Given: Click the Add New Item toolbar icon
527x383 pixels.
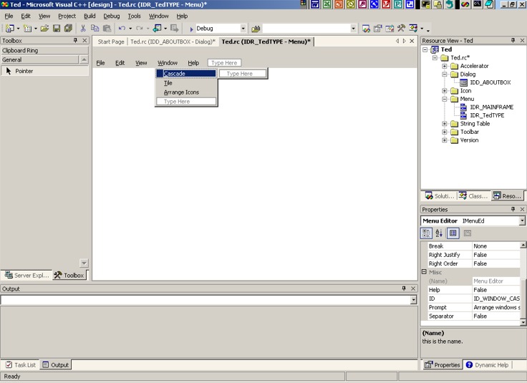Looking at the screenshot, I should (27, 29).
